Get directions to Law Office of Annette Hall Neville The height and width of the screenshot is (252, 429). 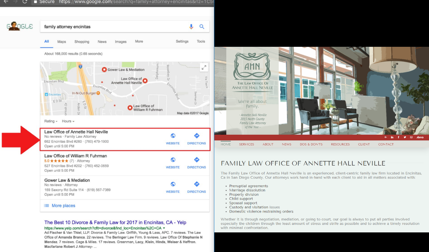(197, 139)
